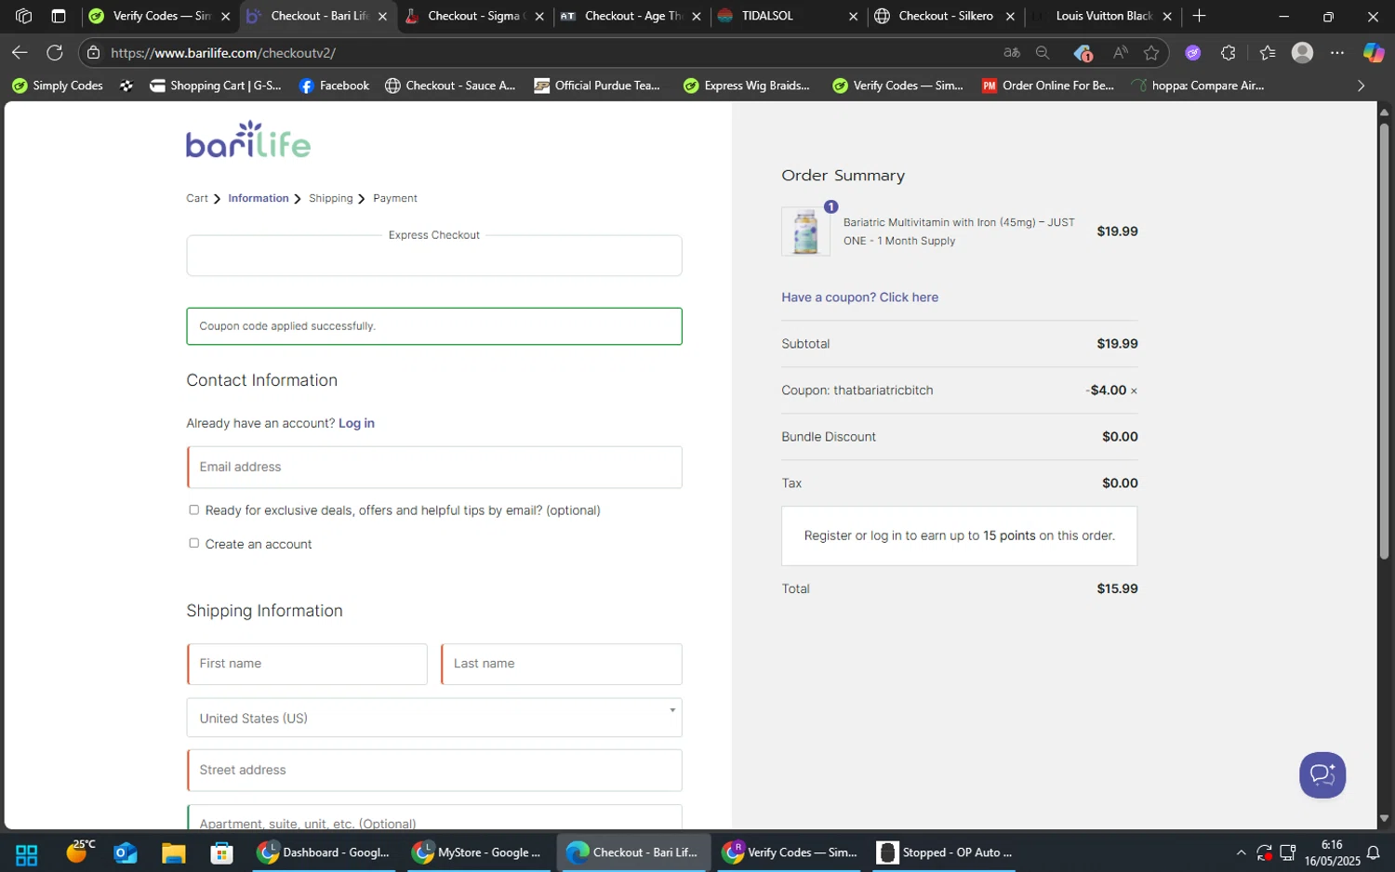This screenshot has width=1395, height=872.
Task: Open the Copilot sidebar icon
Action: coord(1374,53)
